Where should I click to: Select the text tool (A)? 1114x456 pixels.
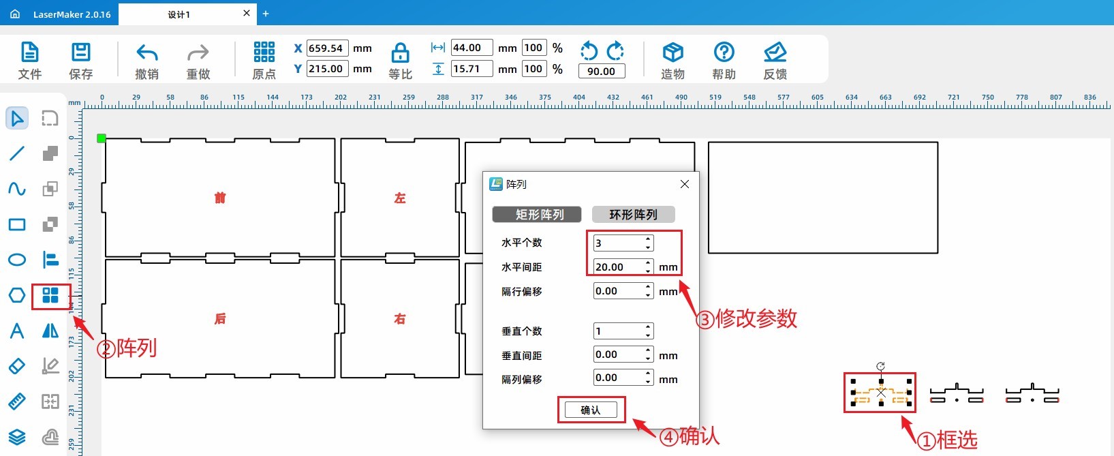(x=17, y=331)
